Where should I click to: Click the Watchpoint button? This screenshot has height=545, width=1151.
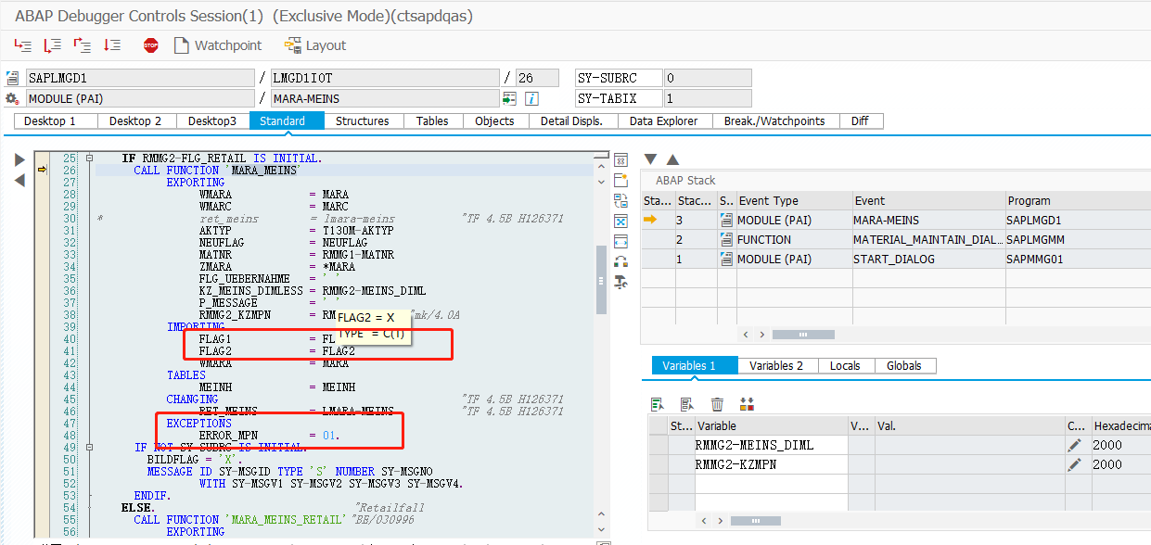pyautogui.click(x=218, y=44)
